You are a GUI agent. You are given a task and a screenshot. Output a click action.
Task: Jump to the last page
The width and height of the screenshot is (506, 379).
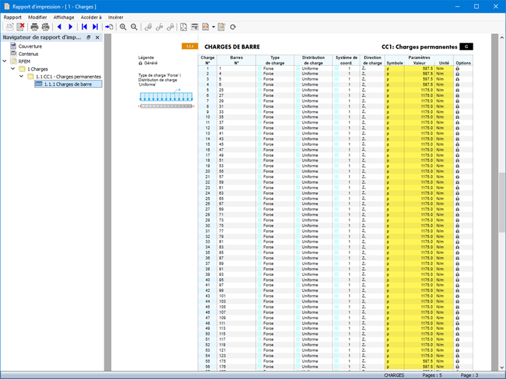95,27
